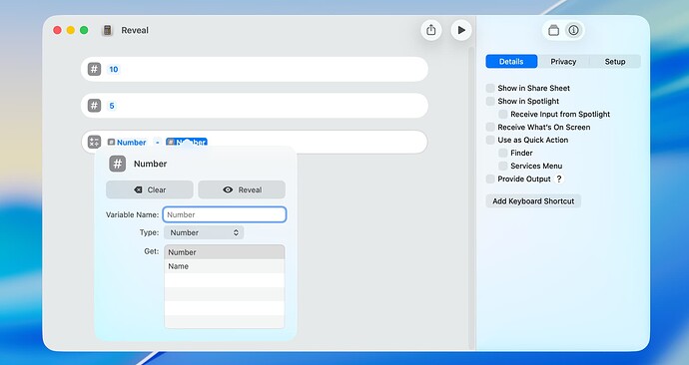The width and height of the screenshot is (689, 365).
Task: Enable Show in Share Sheet
Action: tap(490, 88)
